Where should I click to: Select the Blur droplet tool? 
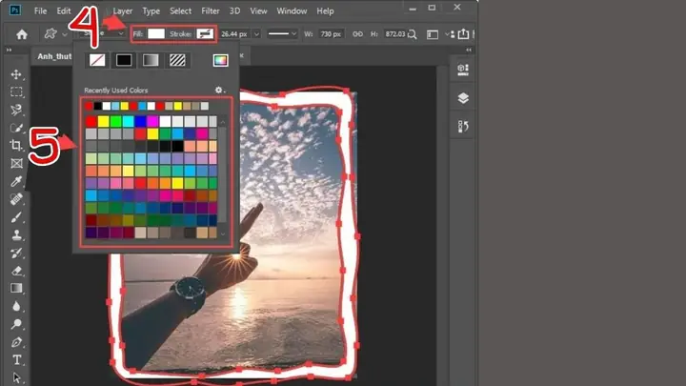pos(16,306)
